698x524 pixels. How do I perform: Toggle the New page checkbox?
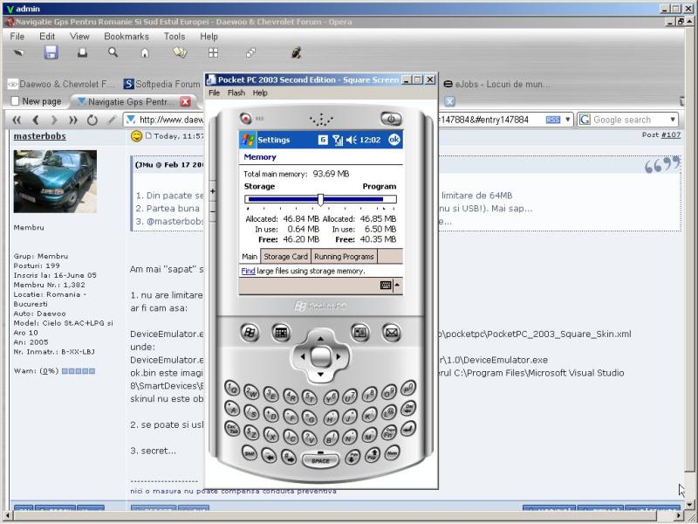15,101
